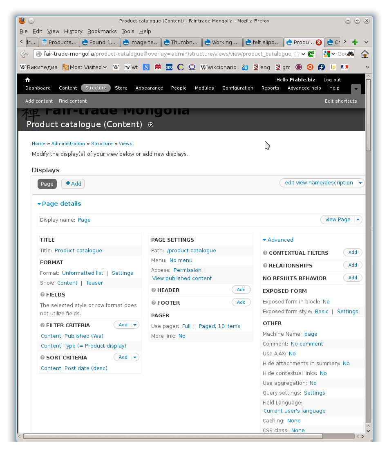
Task: Click the help icon beside CONTEXTUAL FILTERS
Action: pyautogui.click(x=266, y=253)
